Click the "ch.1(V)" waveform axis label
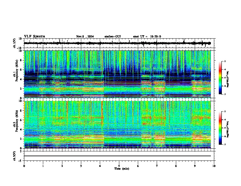This screenshot has height=186, width=241. pos(14,43)
